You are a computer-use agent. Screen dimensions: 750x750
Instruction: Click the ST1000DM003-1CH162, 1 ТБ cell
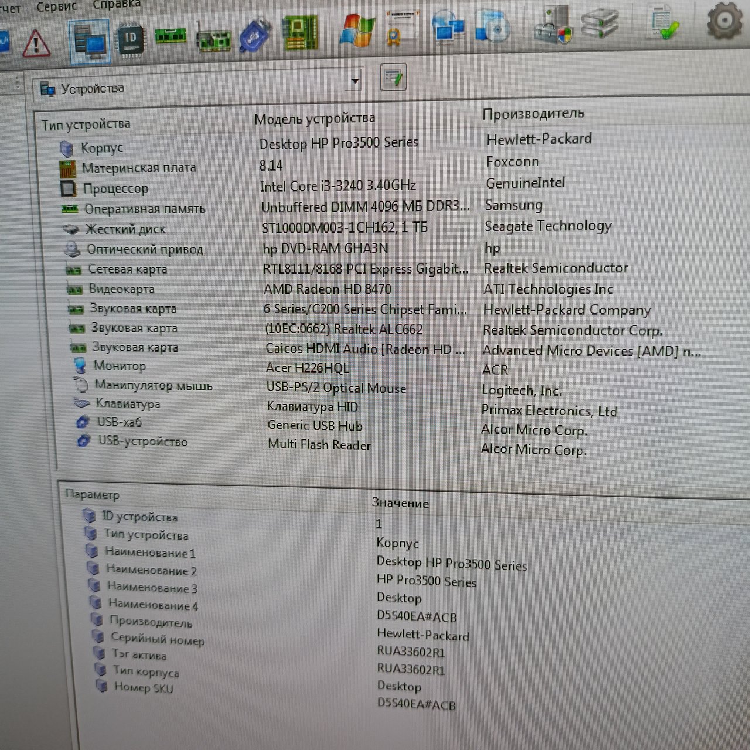[345, 227]
